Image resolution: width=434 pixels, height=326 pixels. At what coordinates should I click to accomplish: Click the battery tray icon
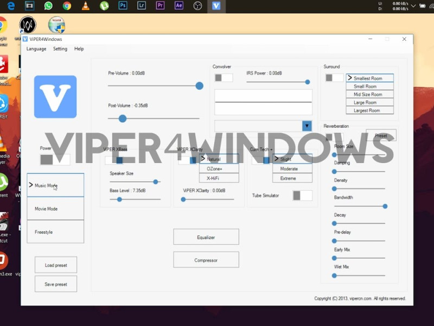(423, 6)
